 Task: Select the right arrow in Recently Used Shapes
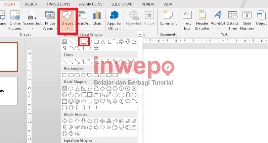point(121,42)
